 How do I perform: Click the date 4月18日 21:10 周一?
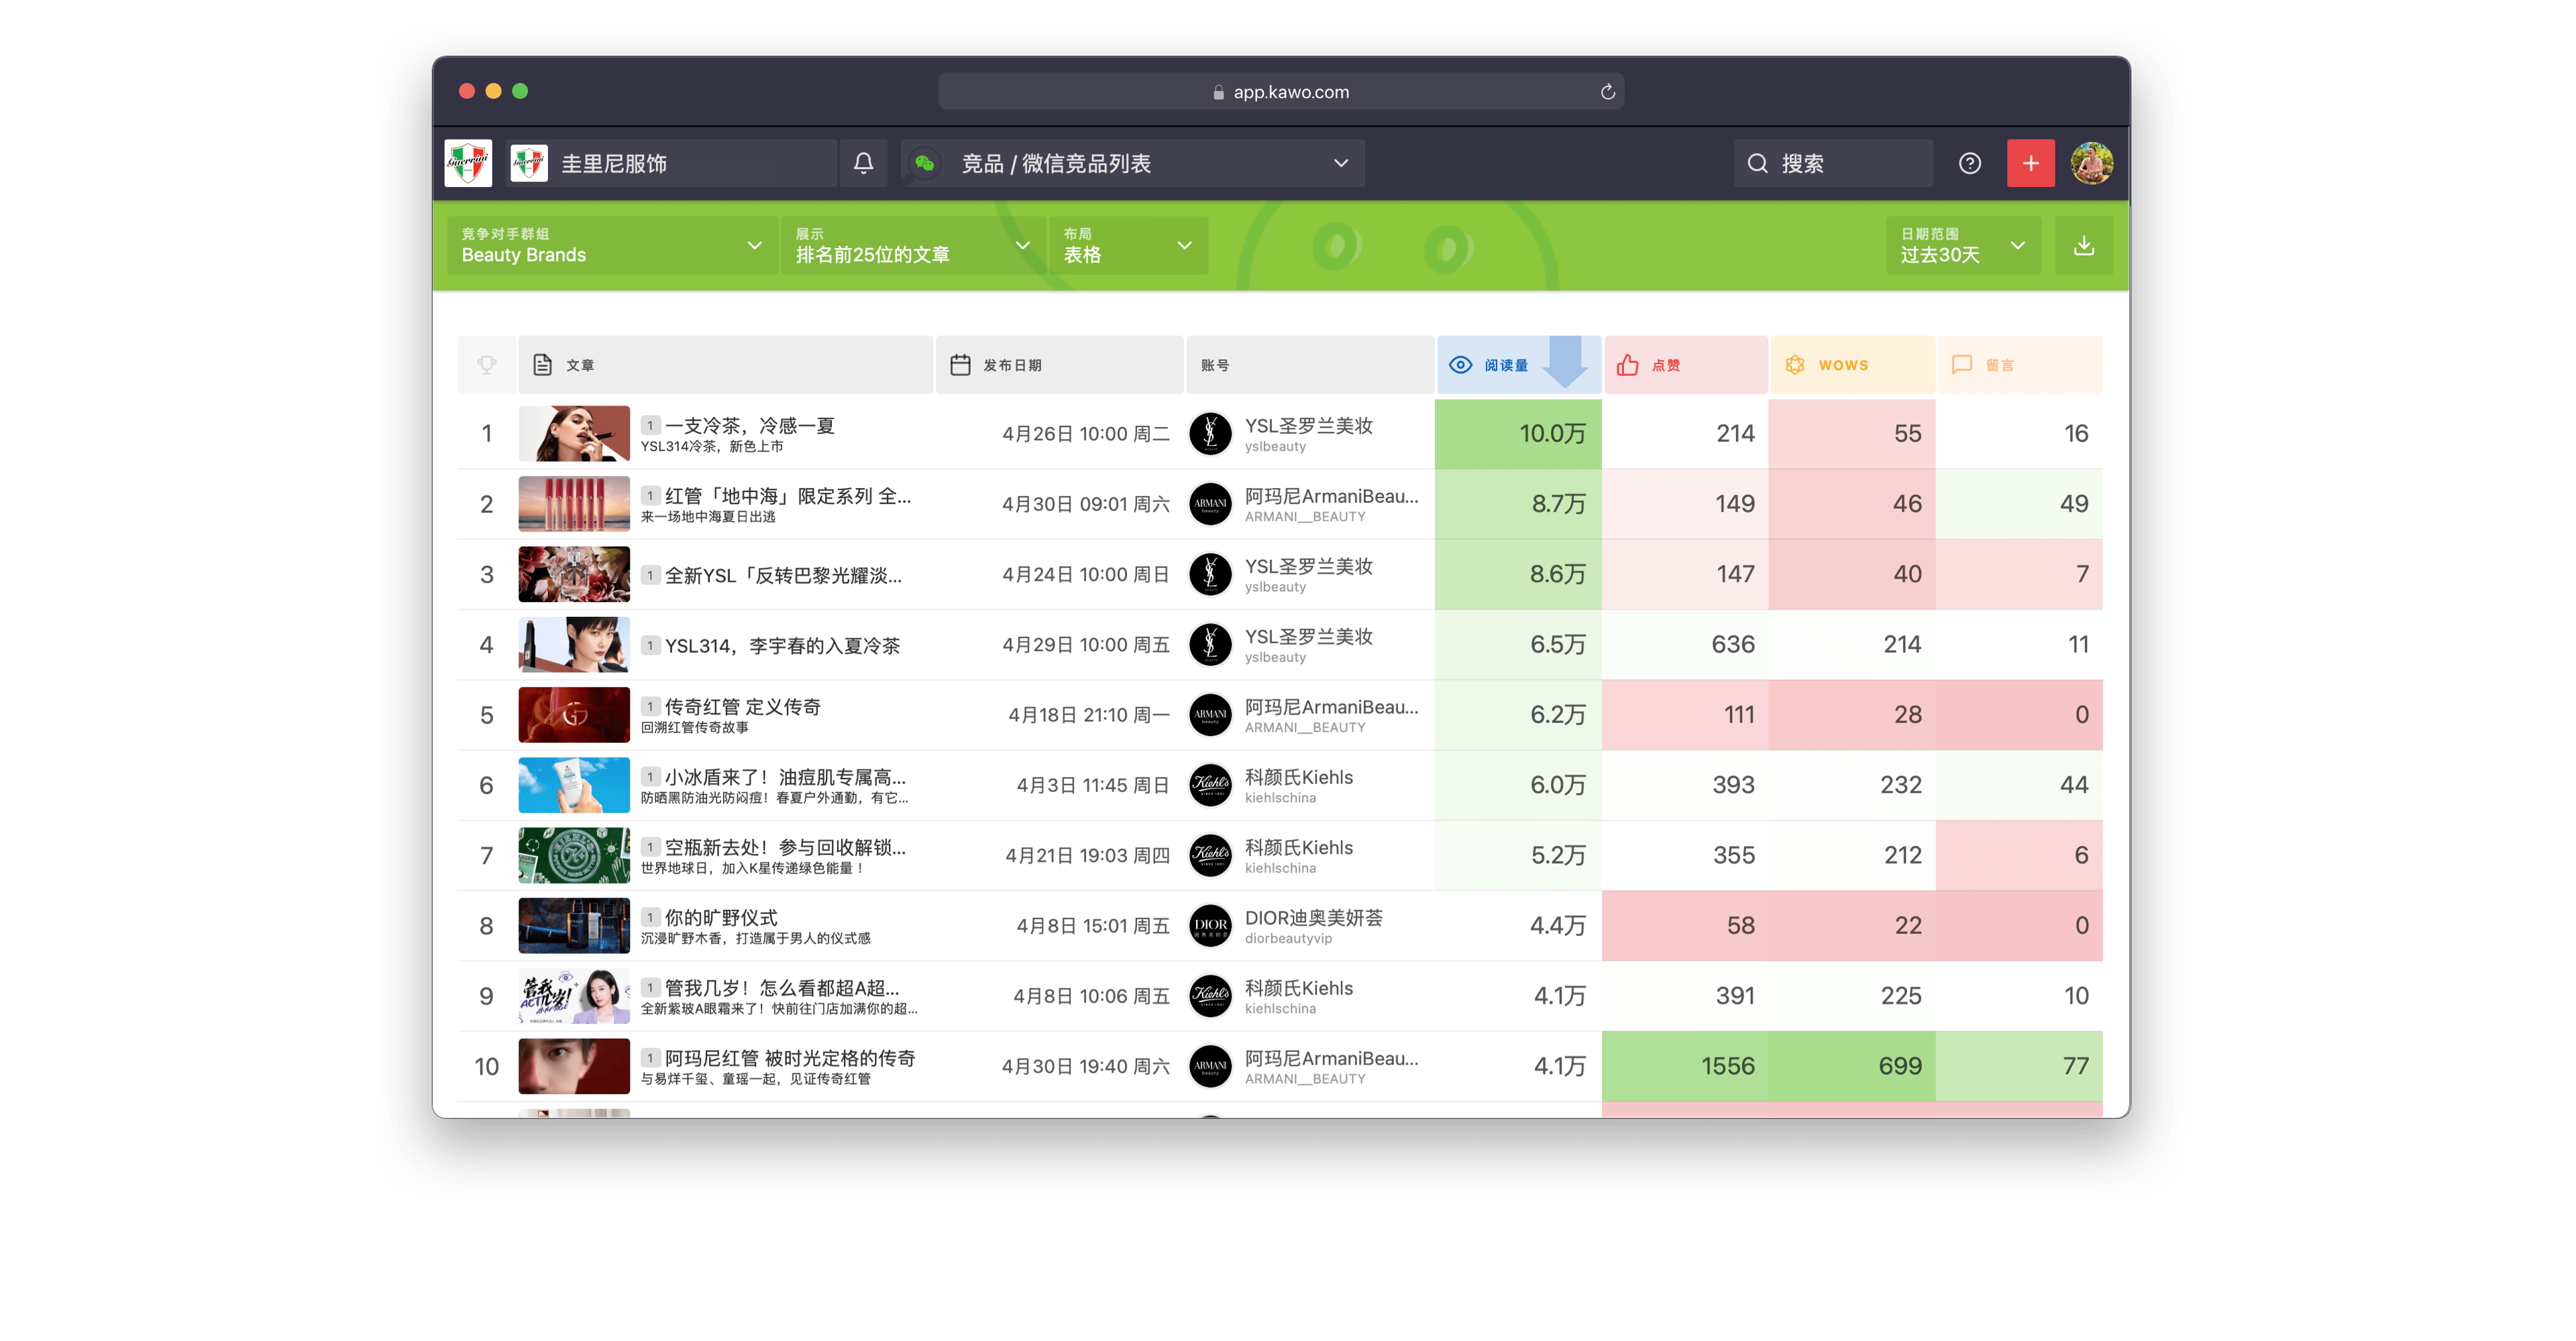[x=1089, y=715]
